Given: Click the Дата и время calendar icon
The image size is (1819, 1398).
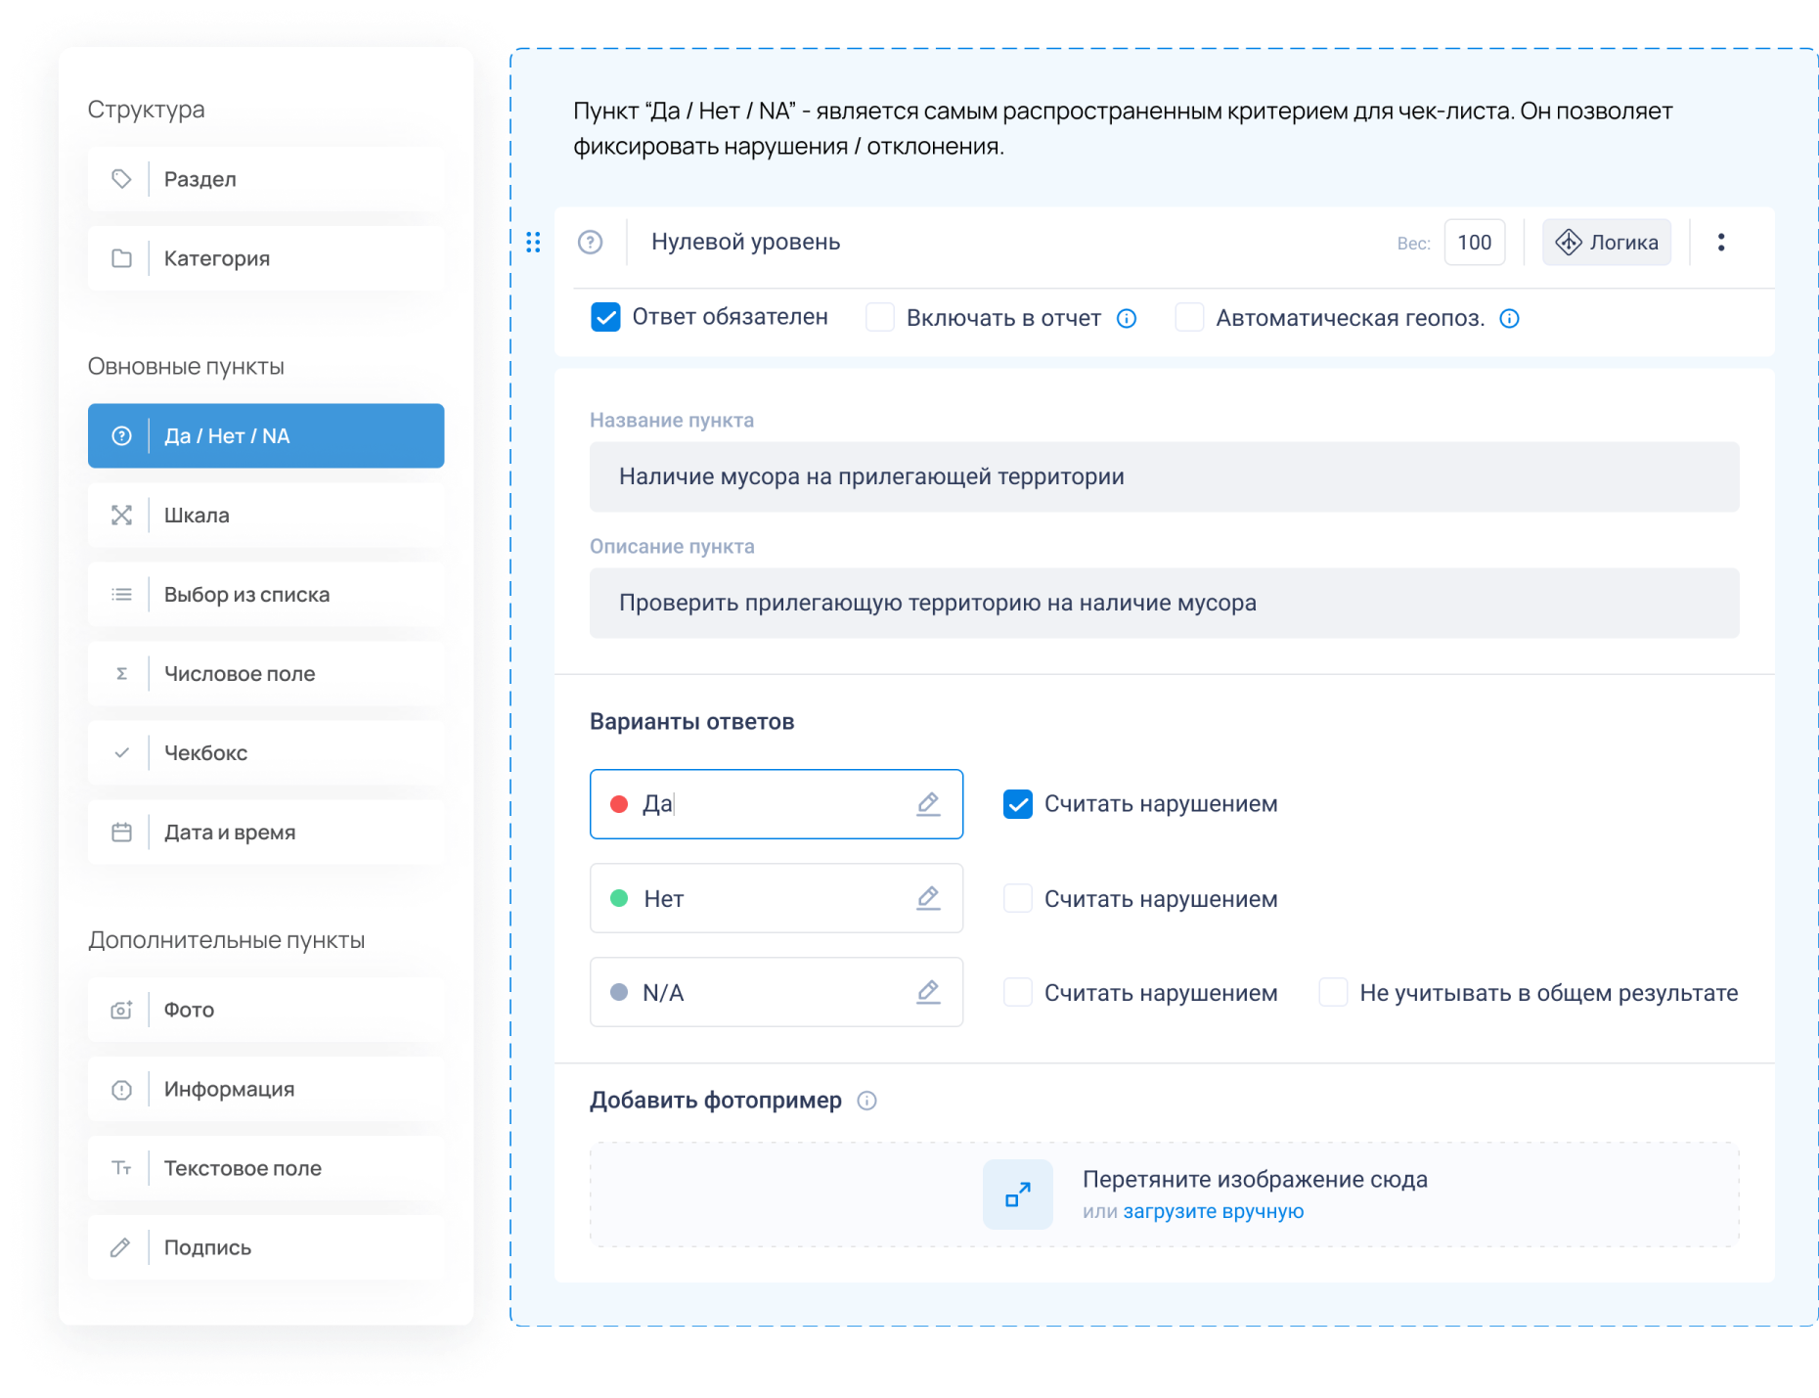Looking at the screenshot, I should 121,832.
